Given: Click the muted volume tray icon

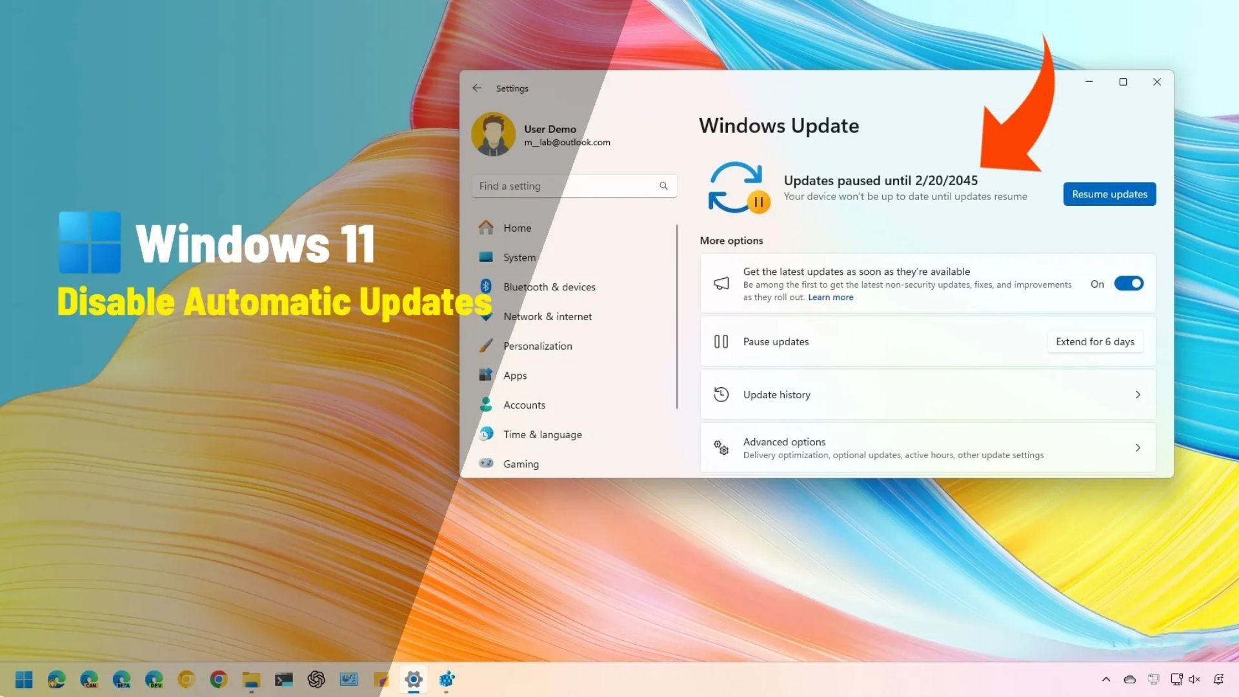Looking at the screenshot, I should [1194, 680].
